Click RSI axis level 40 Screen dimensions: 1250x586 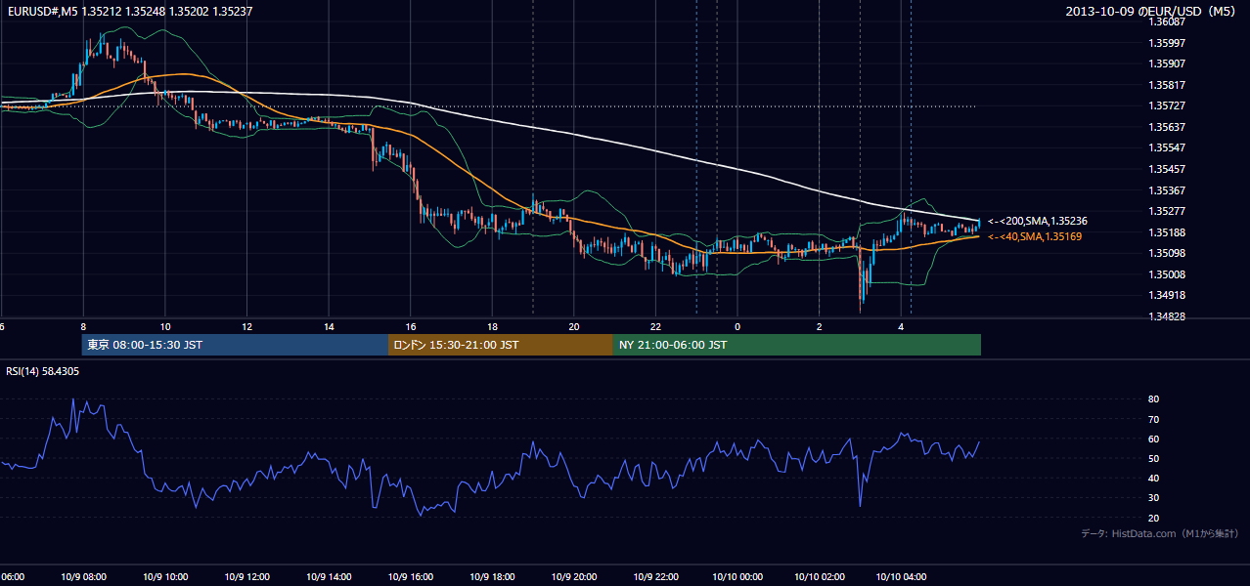[x=1154, y=478]
